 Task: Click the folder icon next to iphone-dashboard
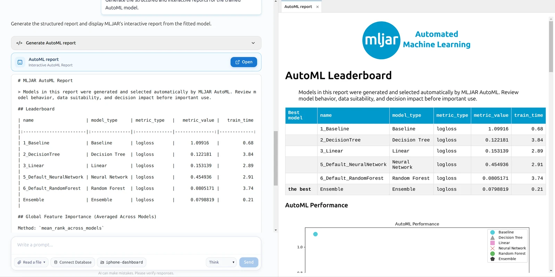(102, 262)
